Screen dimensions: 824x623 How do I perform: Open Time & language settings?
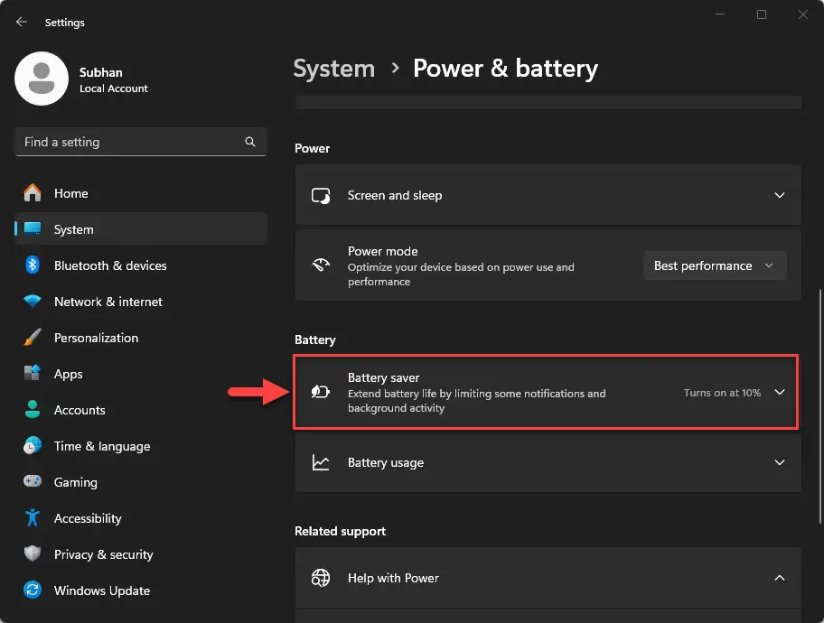[141, 445]
